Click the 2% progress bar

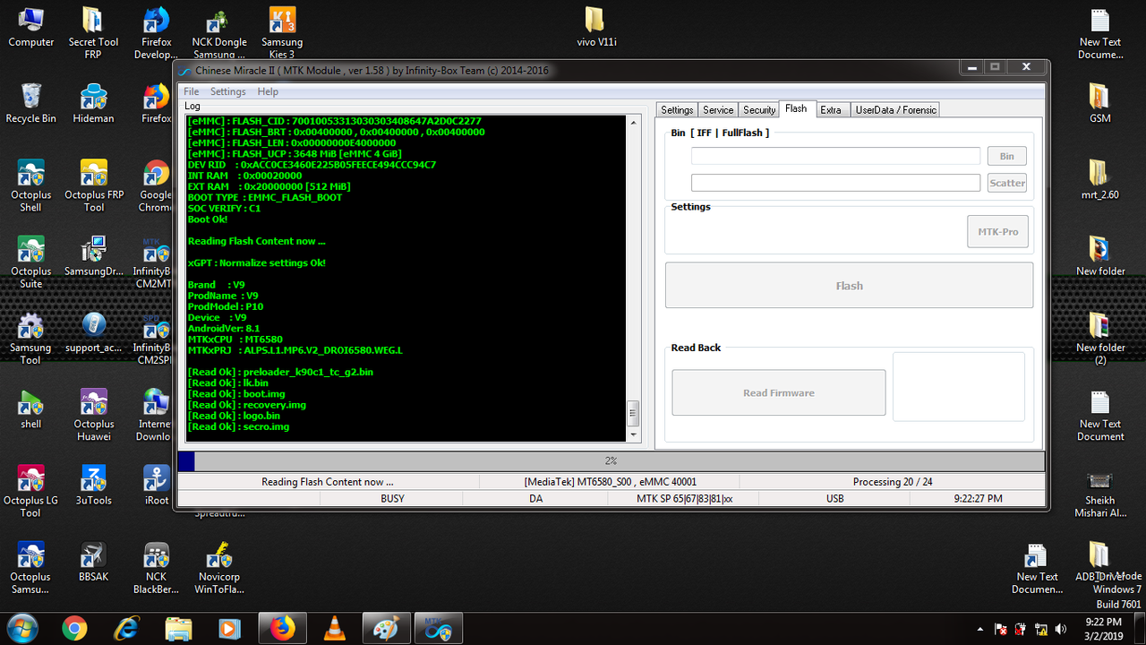point(611,461)
